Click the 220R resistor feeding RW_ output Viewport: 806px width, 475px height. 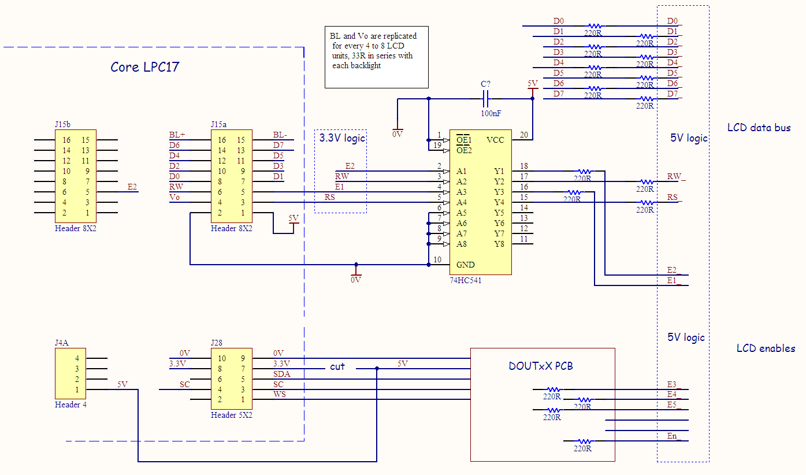pos(646,181)
